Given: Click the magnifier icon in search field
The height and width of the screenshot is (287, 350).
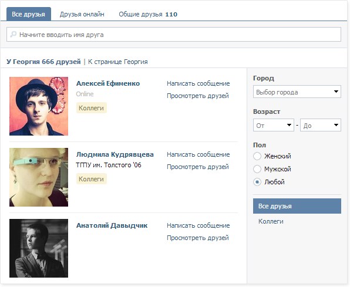Looking at the screenshot, I should coord(13,35).
